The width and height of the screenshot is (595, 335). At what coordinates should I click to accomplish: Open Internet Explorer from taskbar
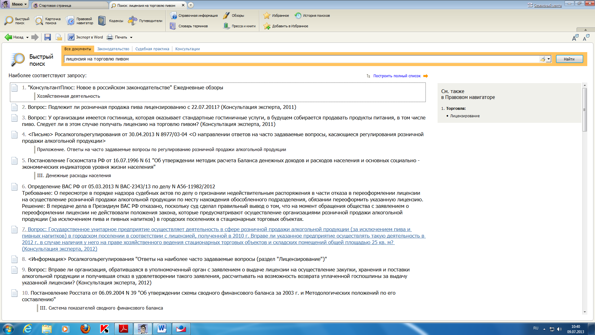point(28,329)
